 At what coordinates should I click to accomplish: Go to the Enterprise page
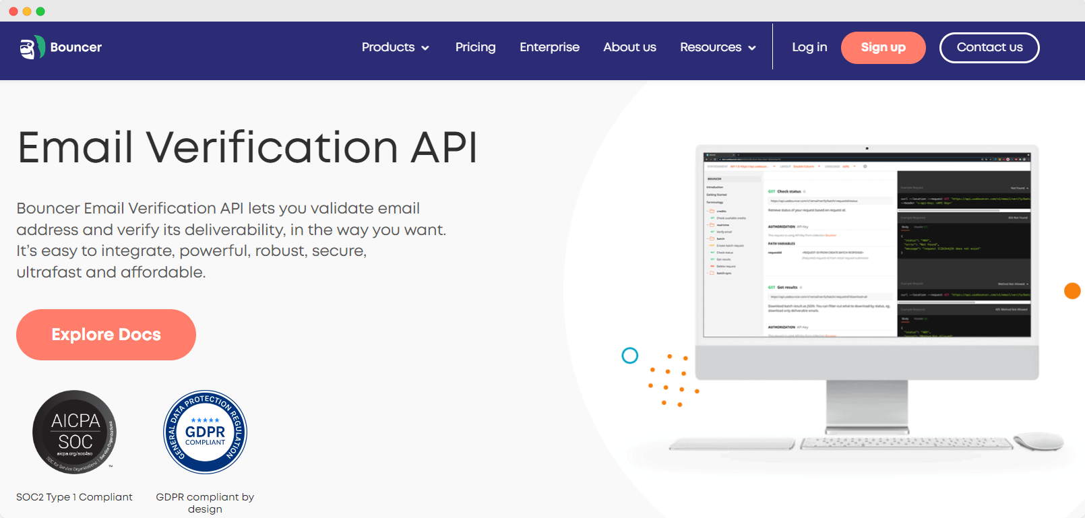[549, 47]
